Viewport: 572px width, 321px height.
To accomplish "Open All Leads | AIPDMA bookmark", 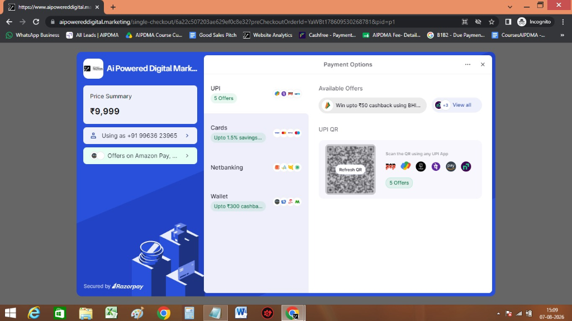I will pyautogui.click(x=92, y=35).
